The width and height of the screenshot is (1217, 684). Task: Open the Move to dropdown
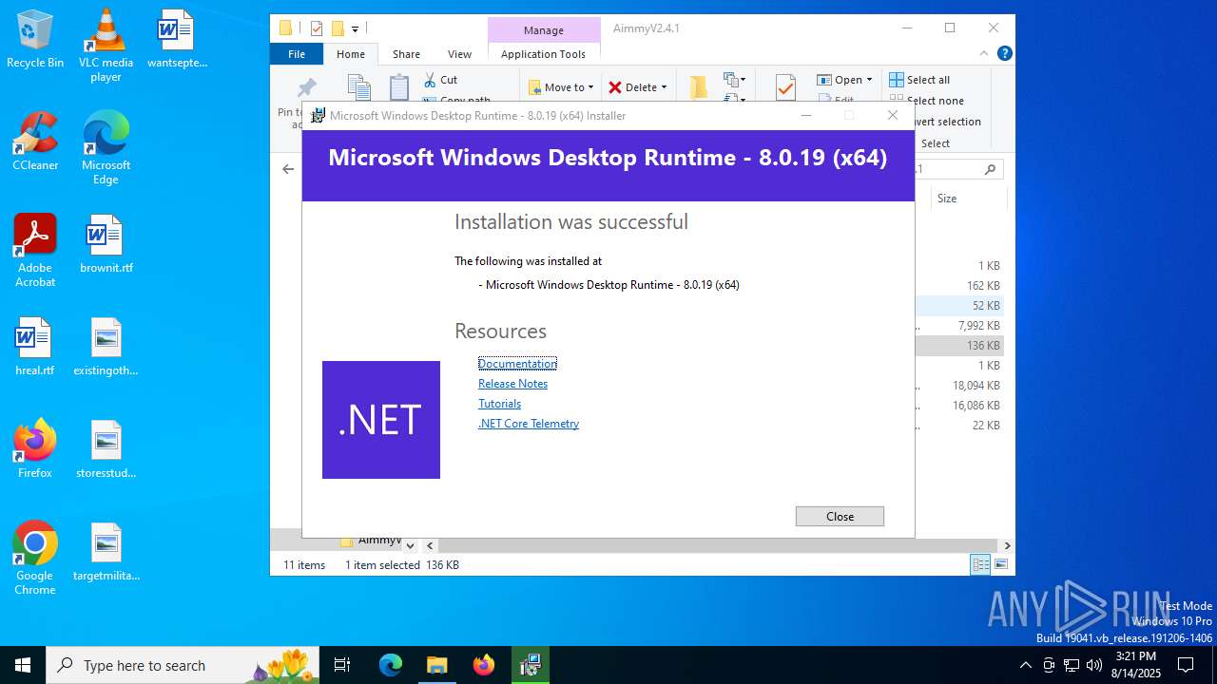561,87
